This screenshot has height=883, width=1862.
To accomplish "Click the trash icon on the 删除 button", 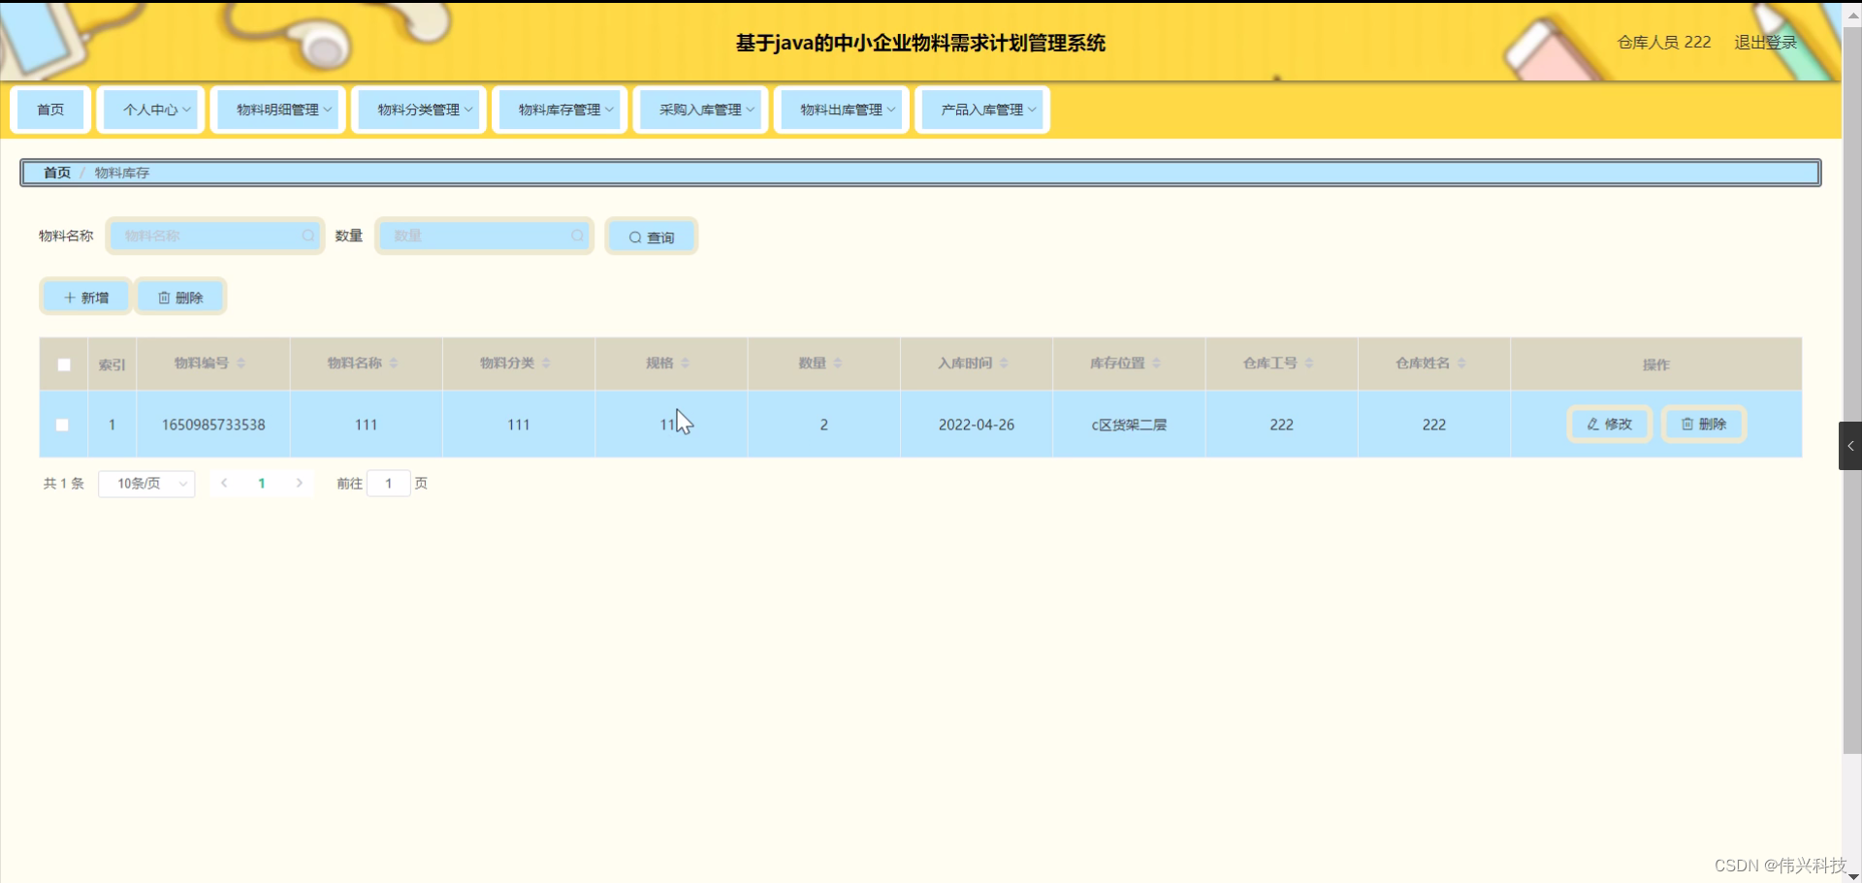I will (x=162, y=297).
